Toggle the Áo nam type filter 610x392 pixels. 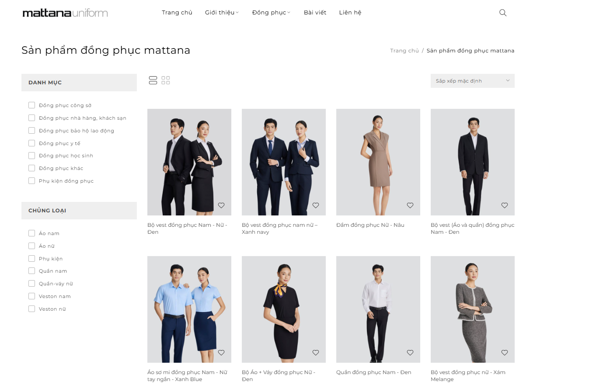(x=31, y=233)
